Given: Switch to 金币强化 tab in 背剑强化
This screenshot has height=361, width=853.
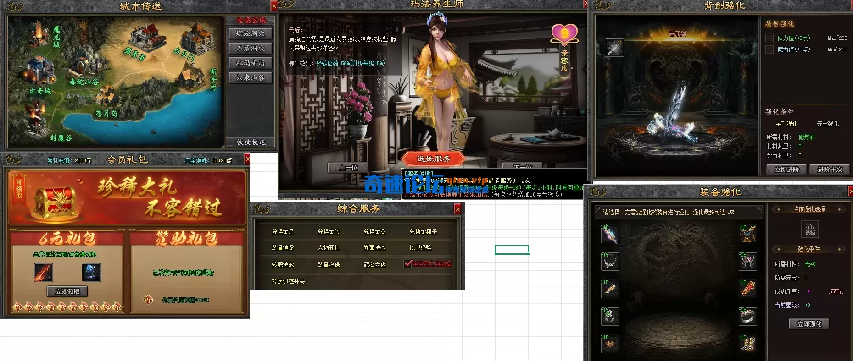Looking at the screenshot, I should 786,124.
